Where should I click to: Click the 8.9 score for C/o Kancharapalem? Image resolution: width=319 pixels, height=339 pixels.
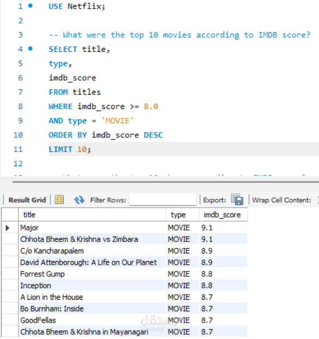click(x=223, y=251)
